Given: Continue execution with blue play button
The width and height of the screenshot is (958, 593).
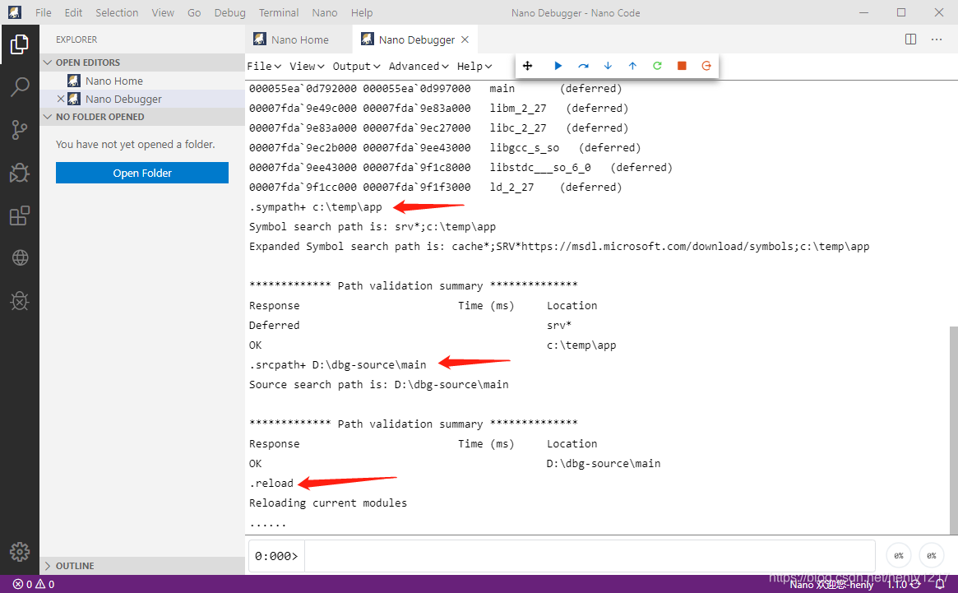Looking at the screenshot, I should pyautogui.click(x=558, y=66).
